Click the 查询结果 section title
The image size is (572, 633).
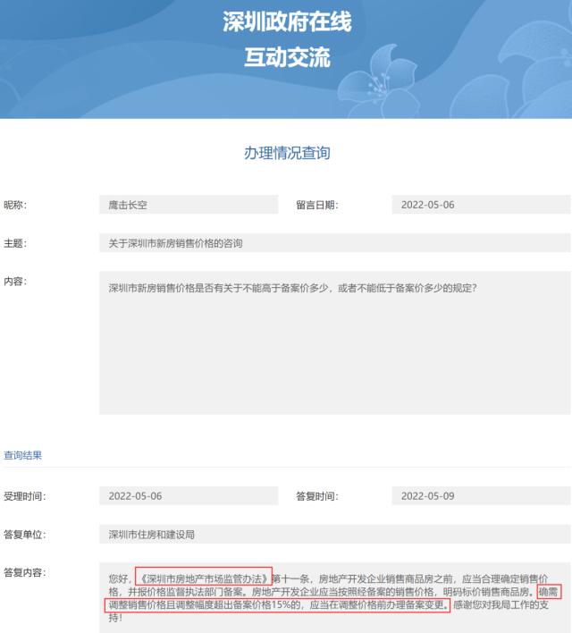[x=23, y=455]
